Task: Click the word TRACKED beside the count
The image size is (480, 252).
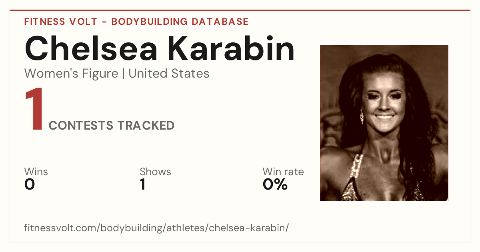Action: point(146,126)
